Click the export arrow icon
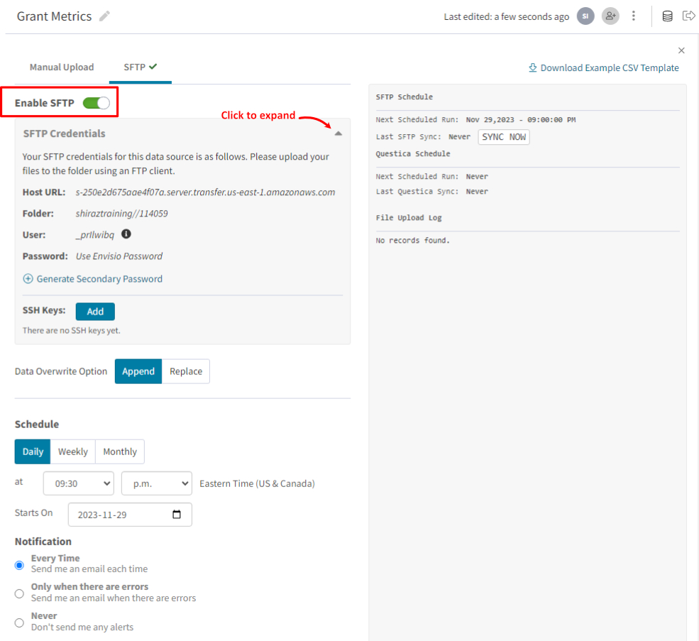 tap(688, 16)
